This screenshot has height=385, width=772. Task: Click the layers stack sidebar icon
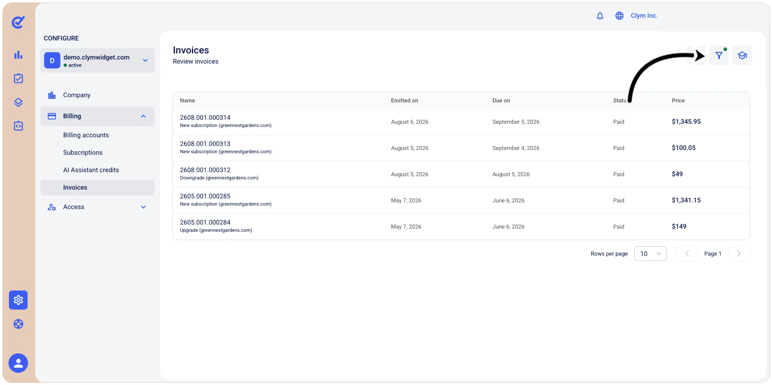tap(18, 102)
